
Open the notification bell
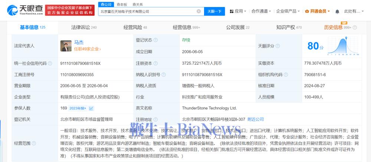(337, 11)
